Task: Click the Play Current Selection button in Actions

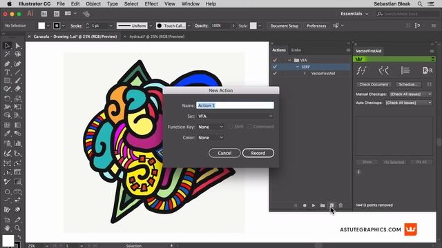Action: (x=314, y=205)
